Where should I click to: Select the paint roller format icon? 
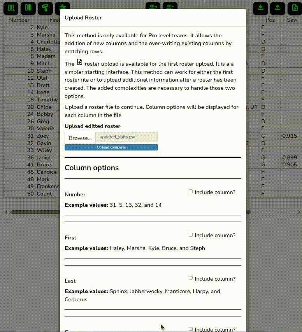point(45,8)
